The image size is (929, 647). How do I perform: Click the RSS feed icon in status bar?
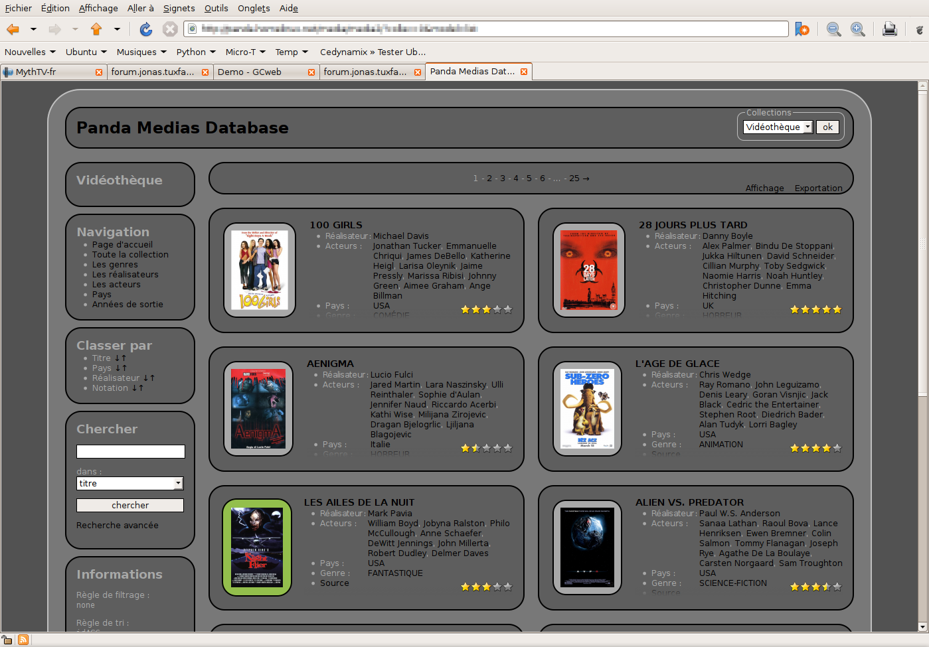pyautogui.click(x=23, y=640)
